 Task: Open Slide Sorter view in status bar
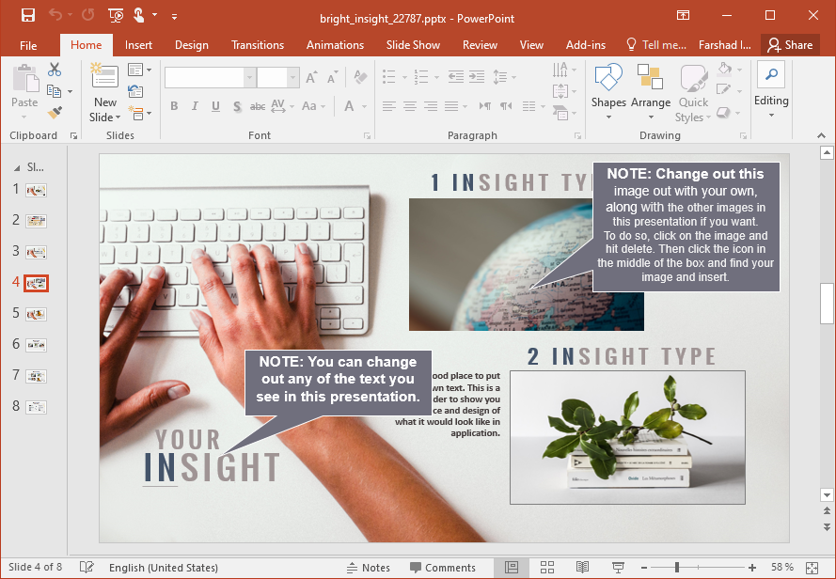[x=546, y=568]
